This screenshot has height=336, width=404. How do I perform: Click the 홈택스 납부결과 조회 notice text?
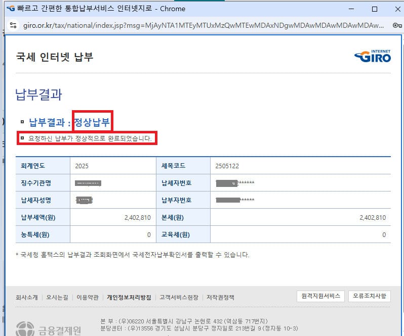pos(133,255)
